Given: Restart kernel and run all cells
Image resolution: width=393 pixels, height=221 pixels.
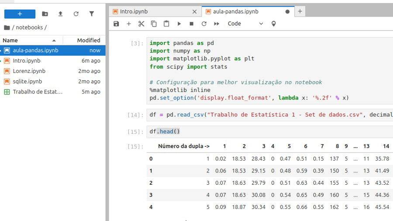Looking at the screenshot, I should pos(217,24).
